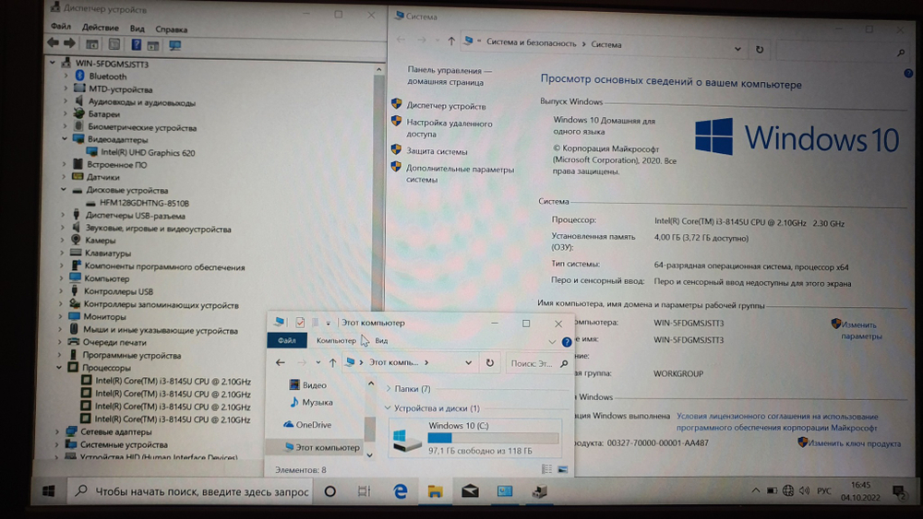
Task: Collapse the Видеоадаптеры node
Action: click(x=65, y=139)
